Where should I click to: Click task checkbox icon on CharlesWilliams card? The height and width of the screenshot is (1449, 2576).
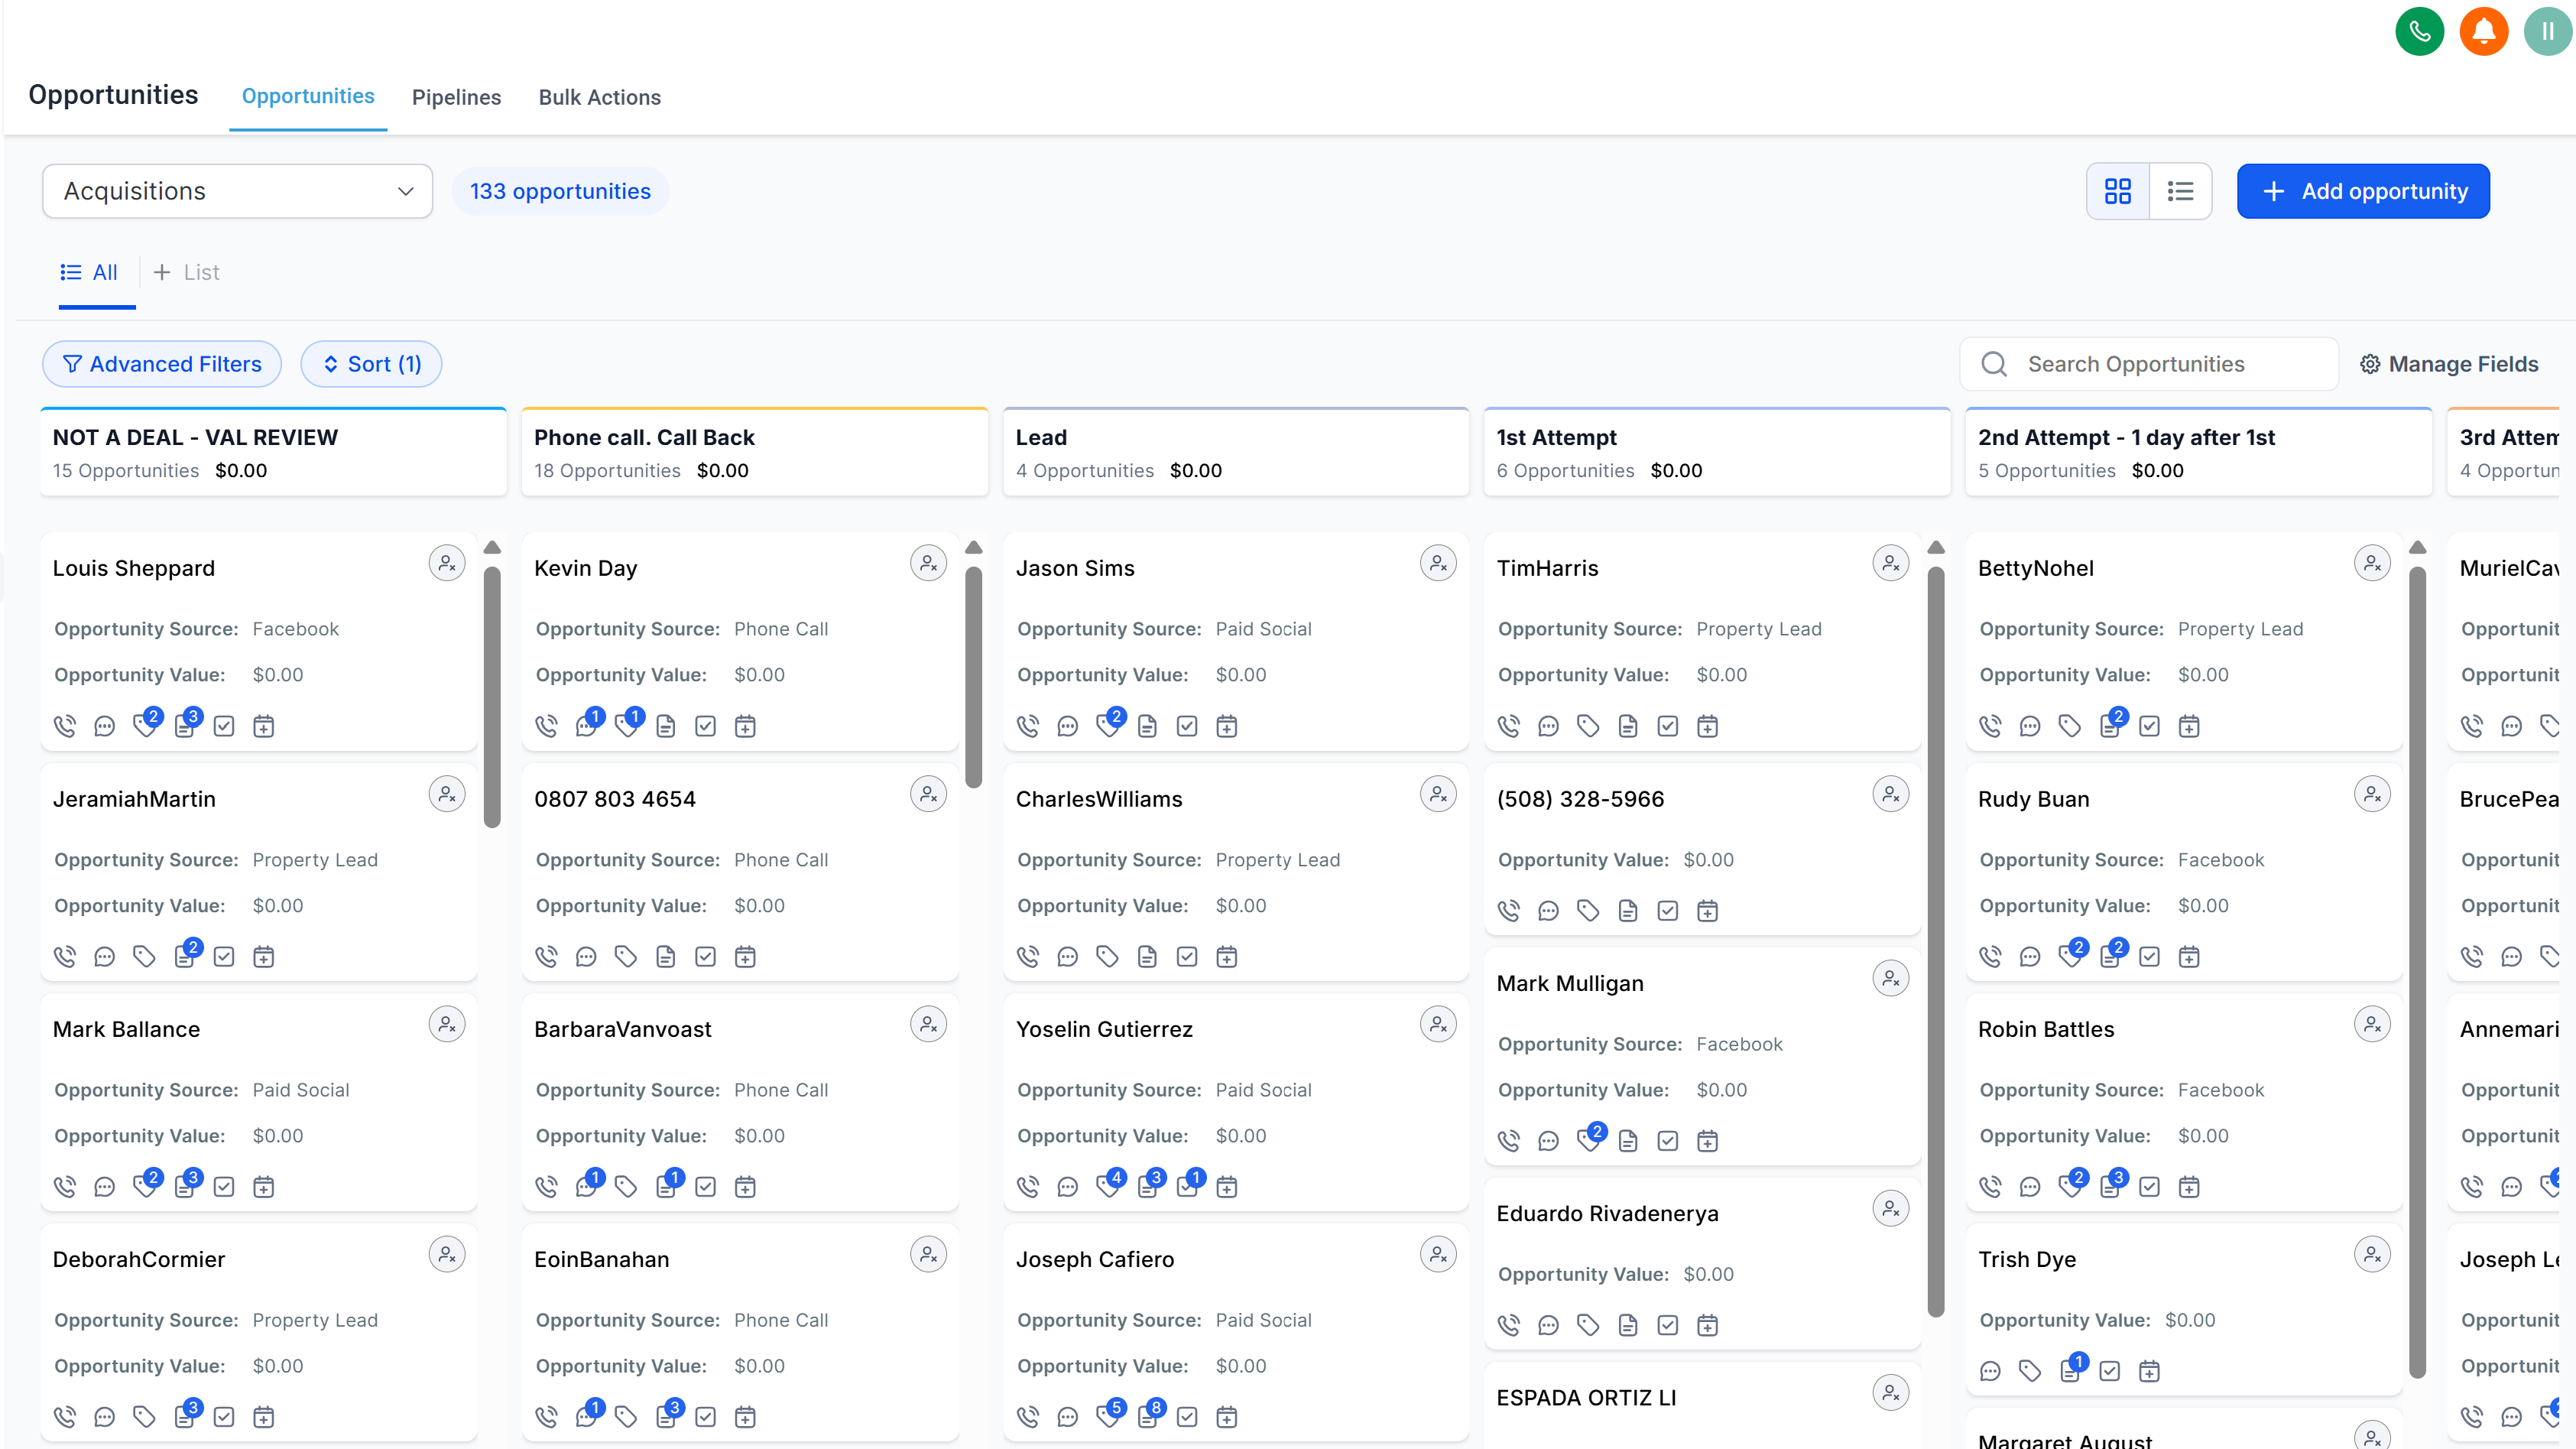[1186, 957]
